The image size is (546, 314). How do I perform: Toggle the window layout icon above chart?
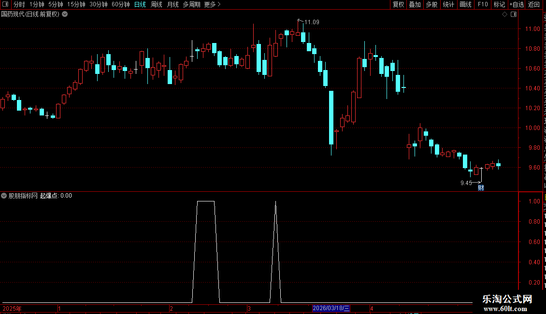[x=514, y=14]
